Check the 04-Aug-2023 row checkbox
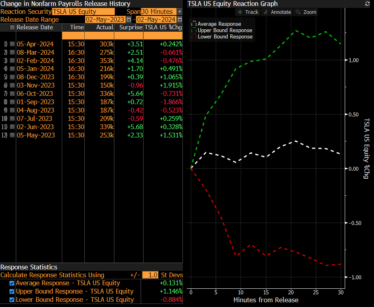Image resolution: width=374 pixels, height=307 pixels. click(x=12, y=110)
